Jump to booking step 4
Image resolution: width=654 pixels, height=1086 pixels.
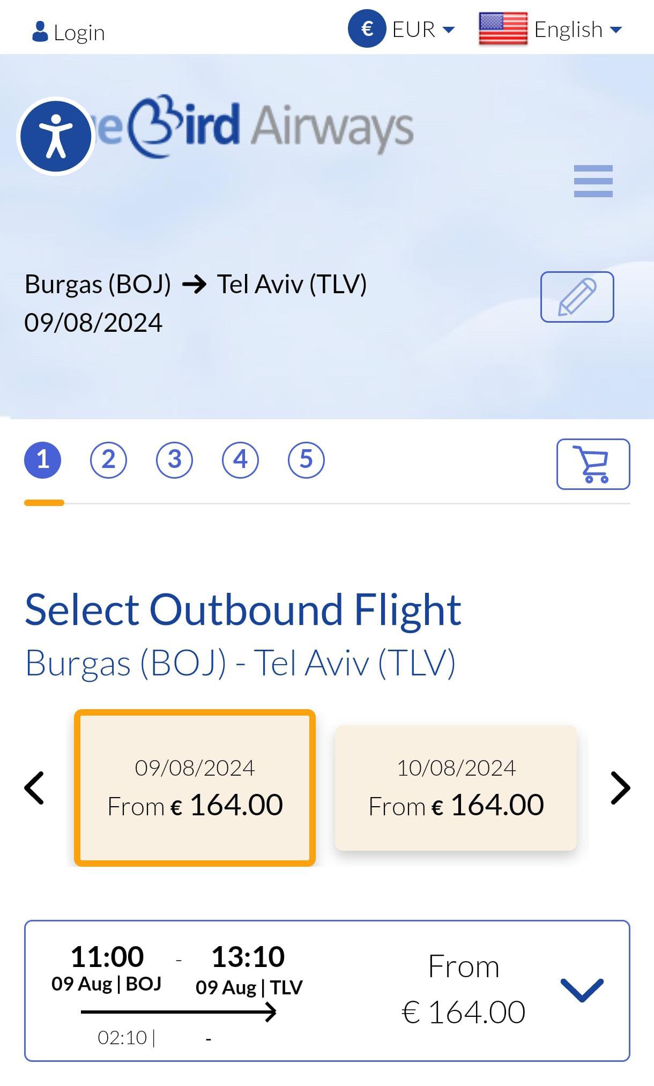click(x=240, y=460)
